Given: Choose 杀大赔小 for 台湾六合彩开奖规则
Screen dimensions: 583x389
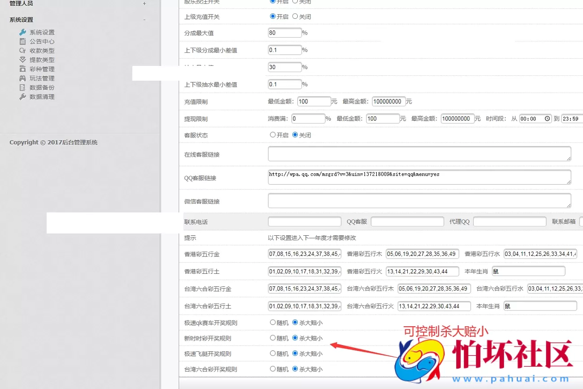Looking at the screenshot, I should pyautogui.click(x=295, y=369).
